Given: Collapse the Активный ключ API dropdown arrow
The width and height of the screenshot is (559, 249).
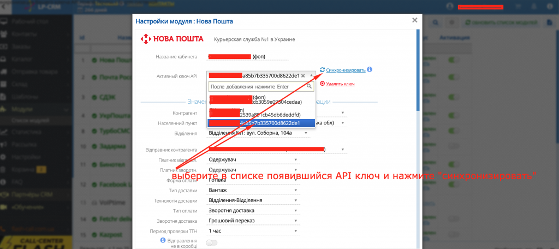Looking at the screenshot, I should (311, 75).
